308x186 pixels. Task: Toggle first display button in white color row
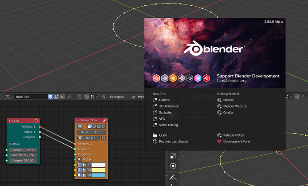coord(79,165)
